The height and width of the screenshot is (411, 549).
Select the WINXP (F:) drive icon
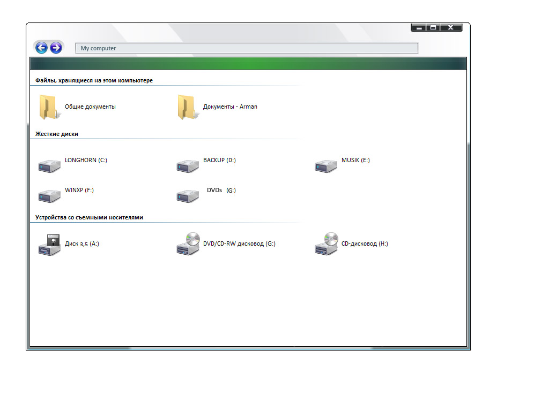point(49,196)
